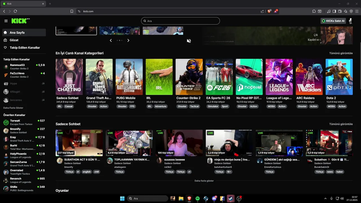Show hidden system tray icons
The image size is (361, 203).
(325, 198)
